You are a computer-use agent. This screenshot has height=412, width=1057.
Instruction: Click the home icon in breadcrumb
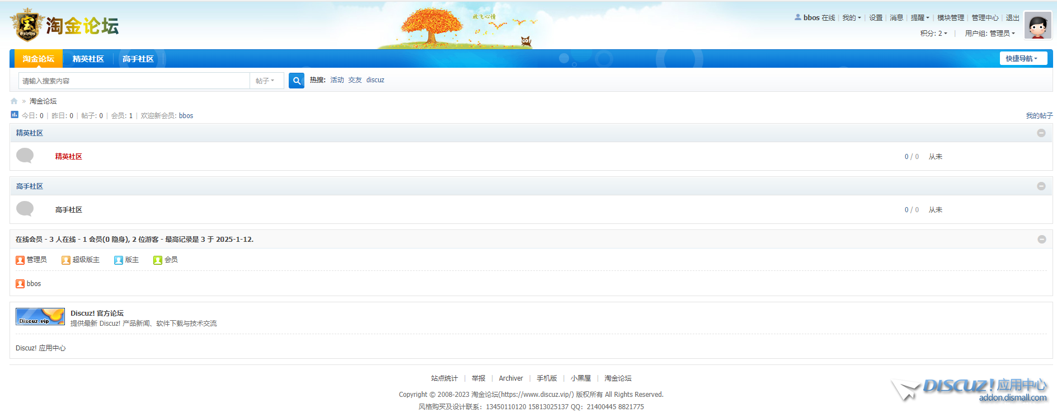tap(14, 101)
